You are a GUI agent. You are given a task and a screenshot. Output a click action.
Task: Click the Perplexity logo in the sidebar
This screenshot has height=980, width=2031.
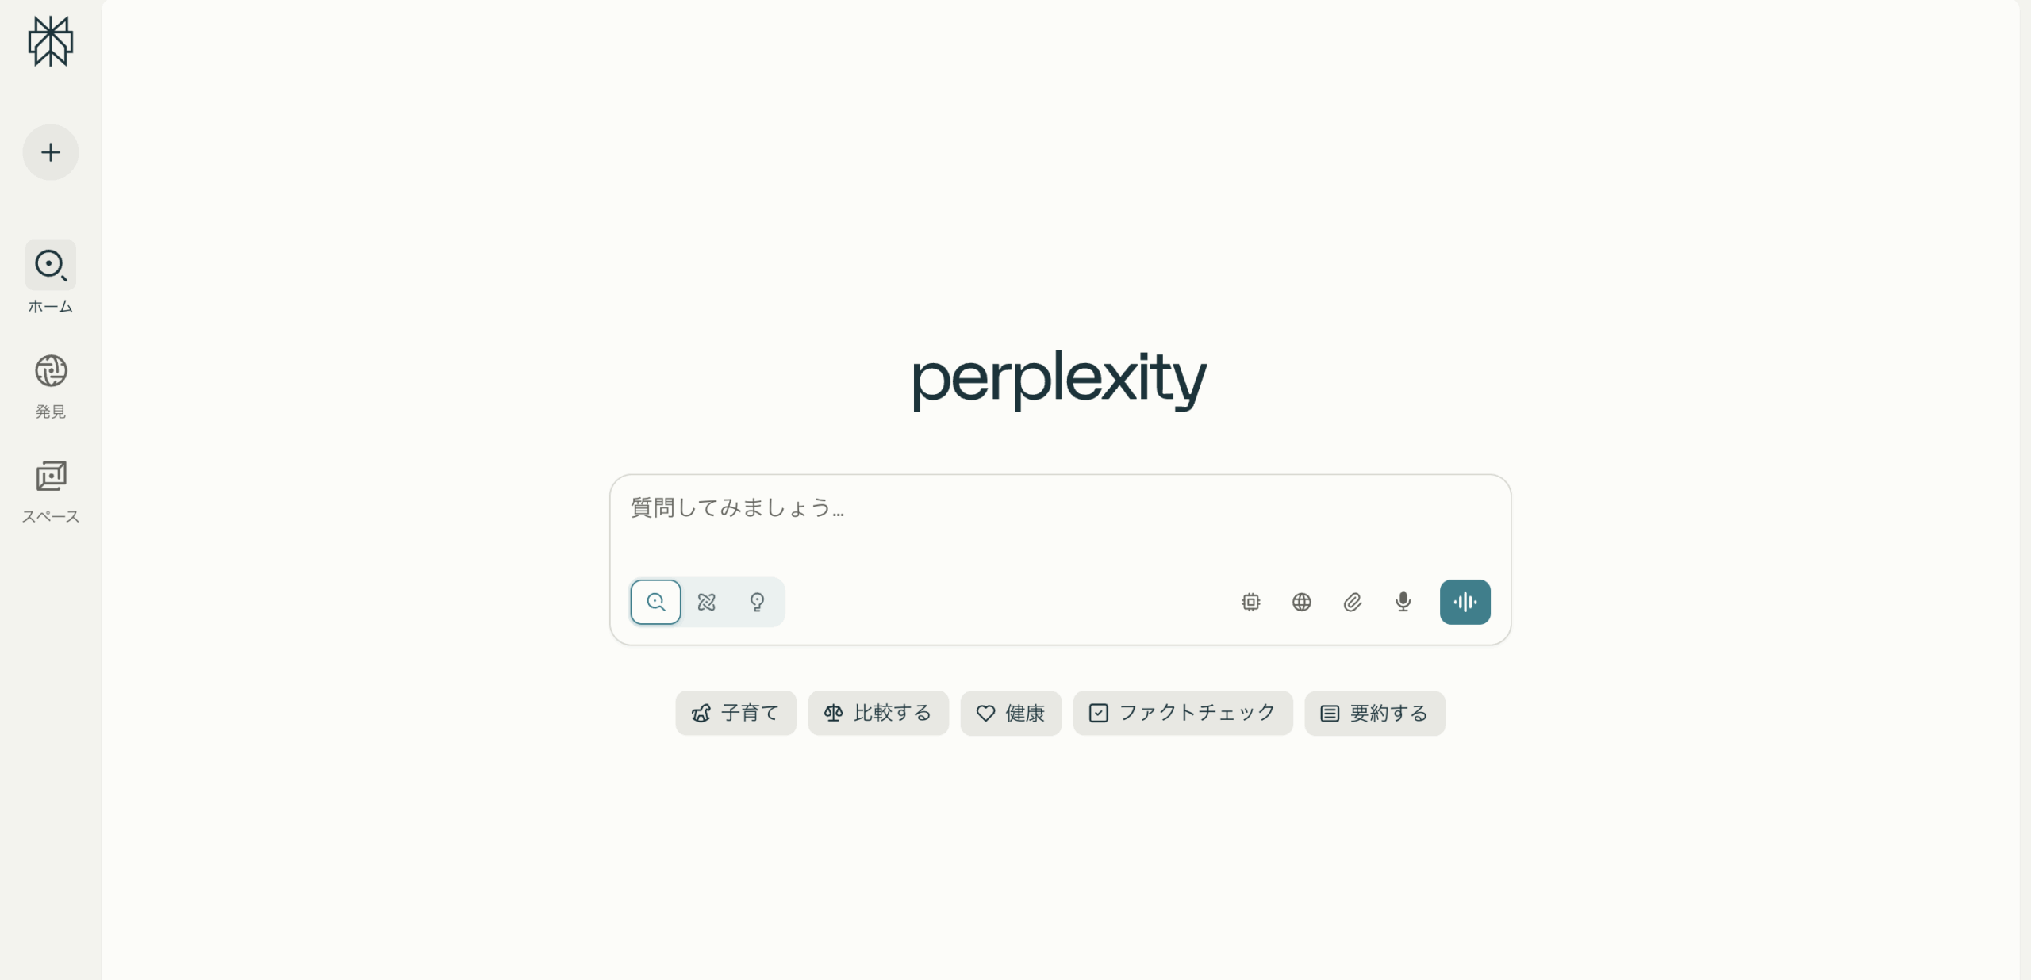pyautogui.click(x=51, y=41)
